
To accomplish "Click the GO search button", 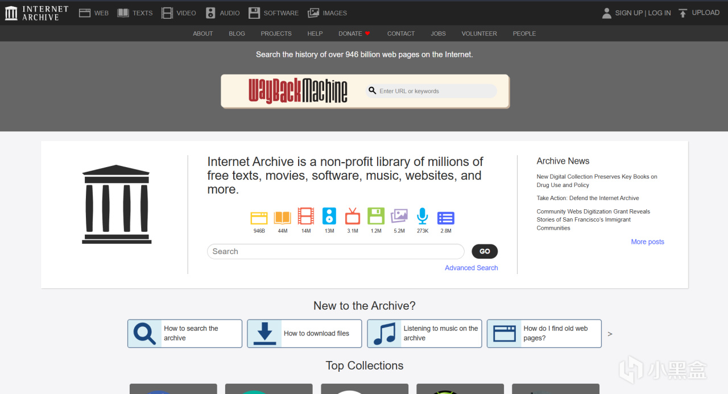I will (485, 251).
